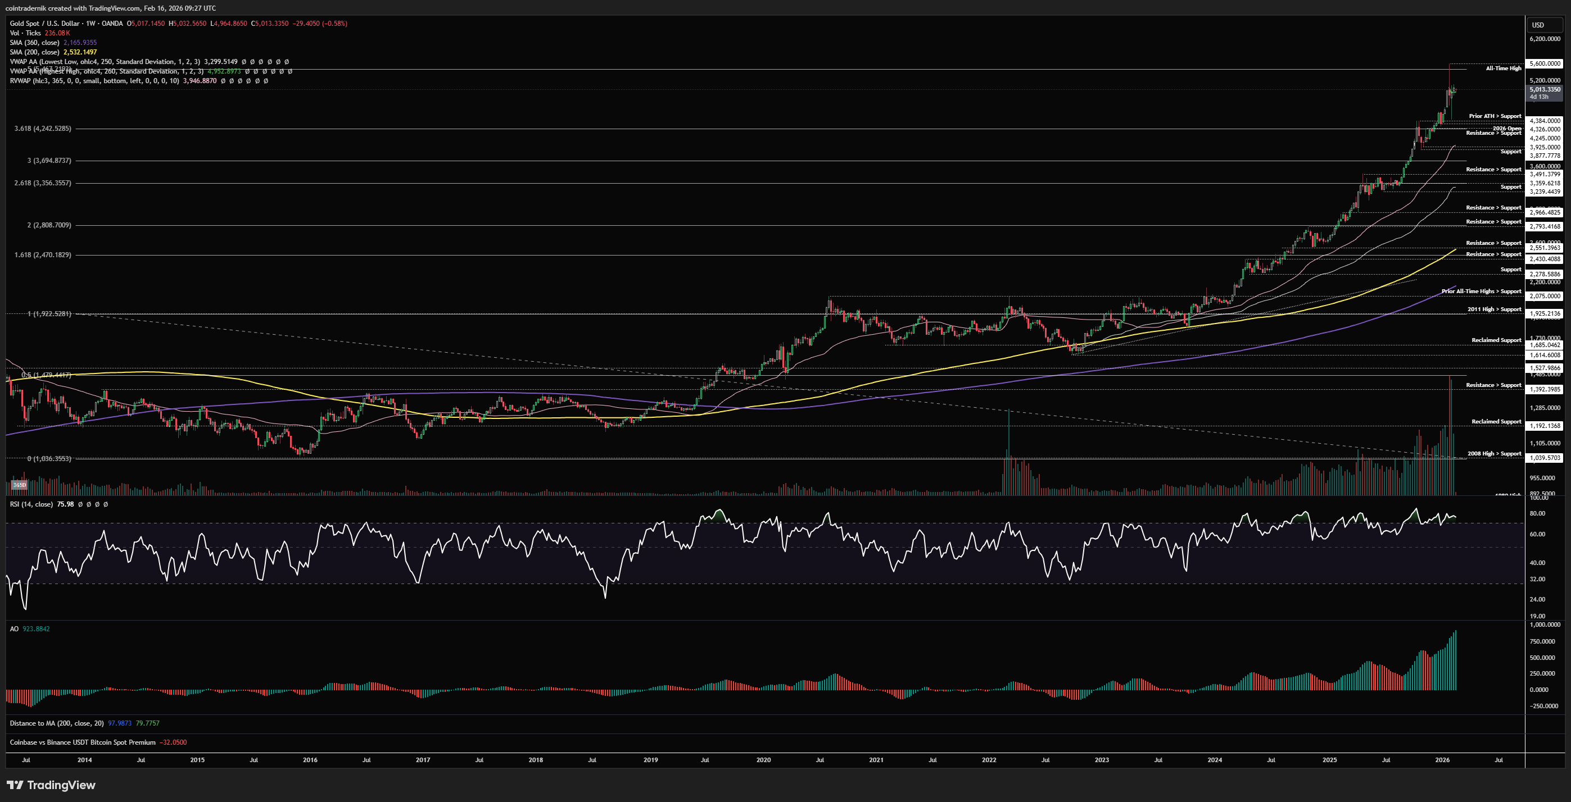
Task: Click the AO indicator legend label
Action: click(14, 628)
